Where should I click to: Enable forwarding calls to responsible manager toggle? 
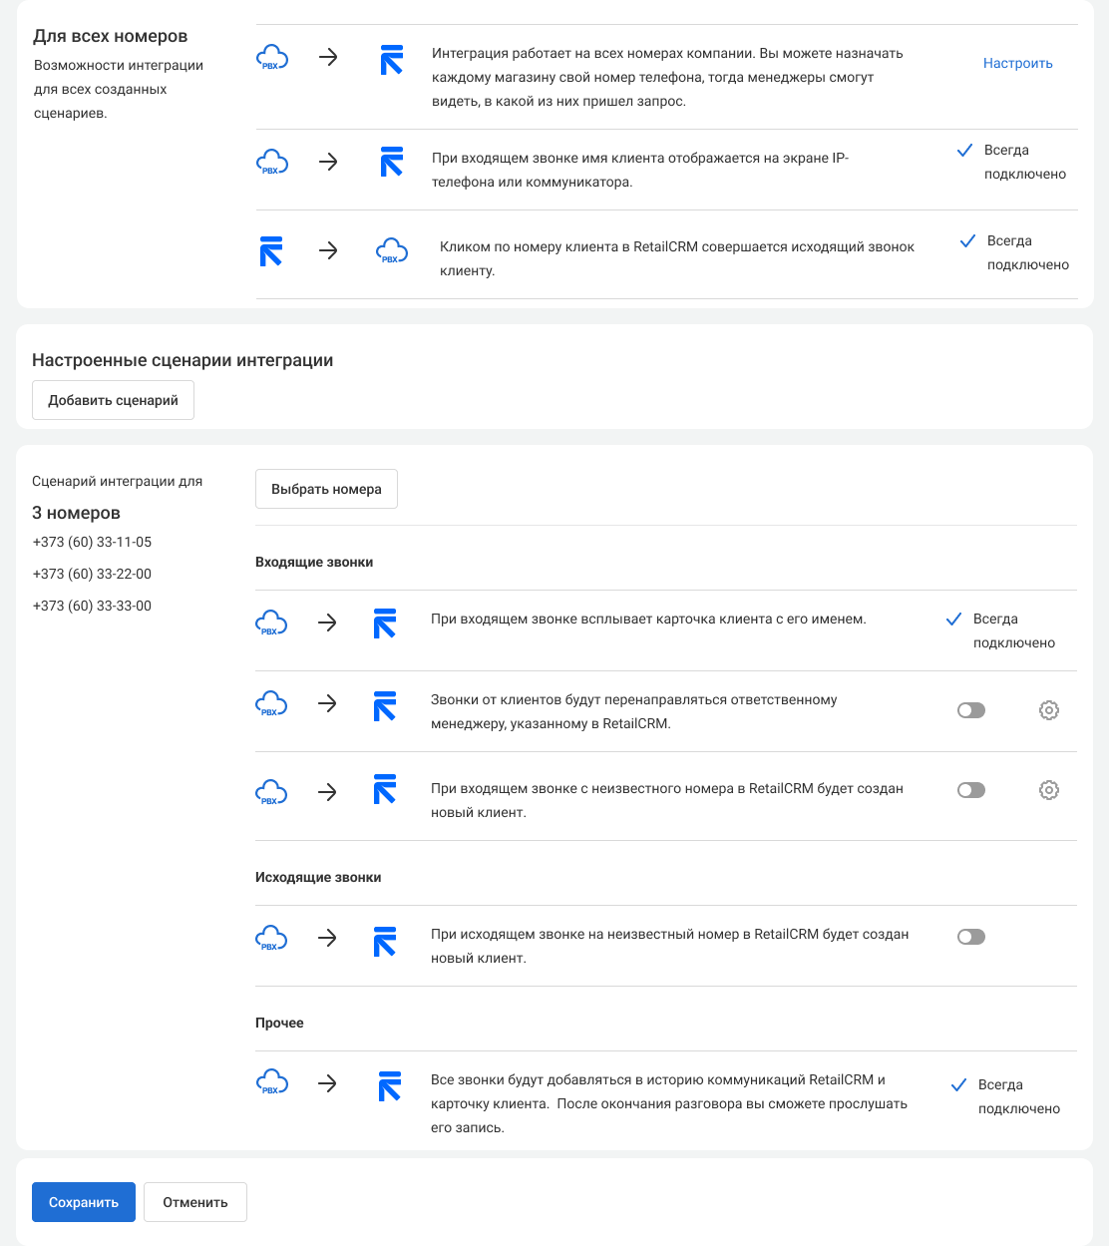[970, 710]
